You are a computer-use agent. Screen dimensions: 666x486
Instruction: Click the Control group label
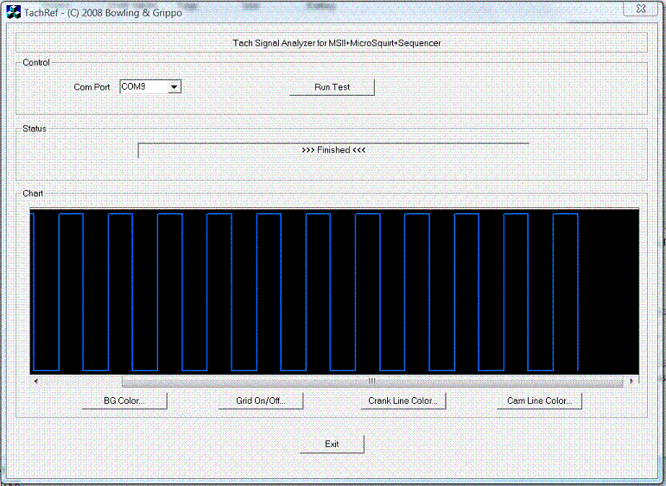[x=36, y=62]
